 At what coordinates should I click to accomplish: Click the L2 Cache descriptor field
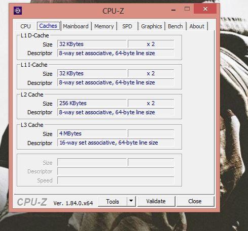pyautogui.click(x=116, y=112)
